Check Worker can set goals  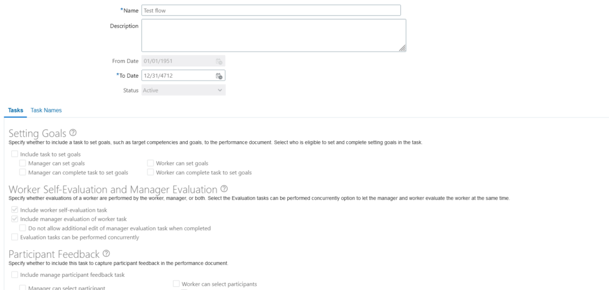click(x=150, y=163)
